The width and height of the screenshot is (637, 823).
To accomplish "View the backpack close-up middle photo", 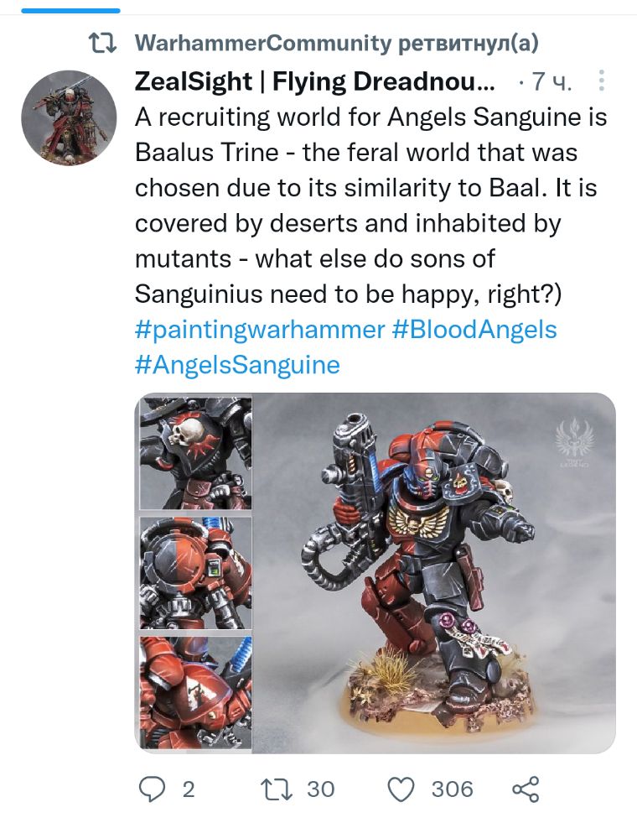I will coord(195,573).
